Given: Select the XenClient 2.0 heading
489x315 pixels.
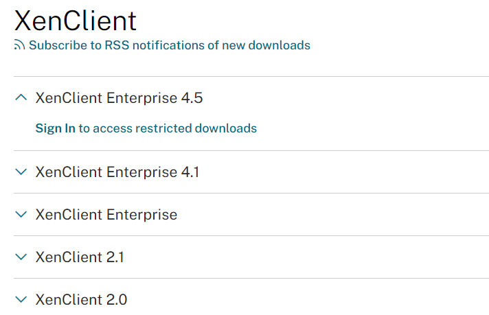Looking at the screenshot, I should pyautogui.click(x=82, y=300).
